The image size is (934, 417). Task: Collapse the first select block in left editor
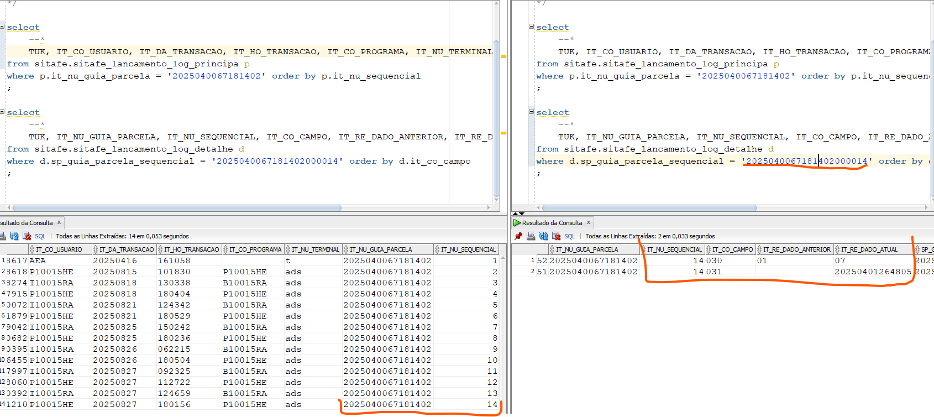point(2,27)
